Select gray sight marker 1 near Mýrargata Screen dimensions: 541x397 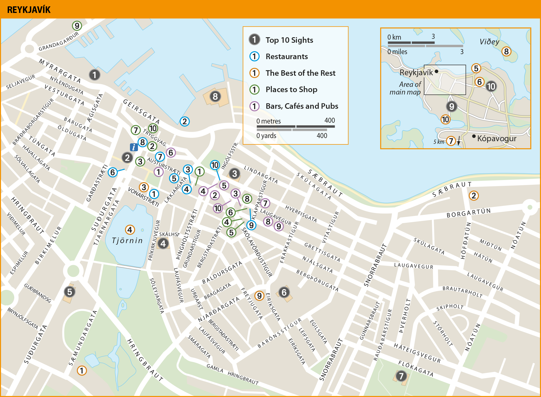[95, 75]
